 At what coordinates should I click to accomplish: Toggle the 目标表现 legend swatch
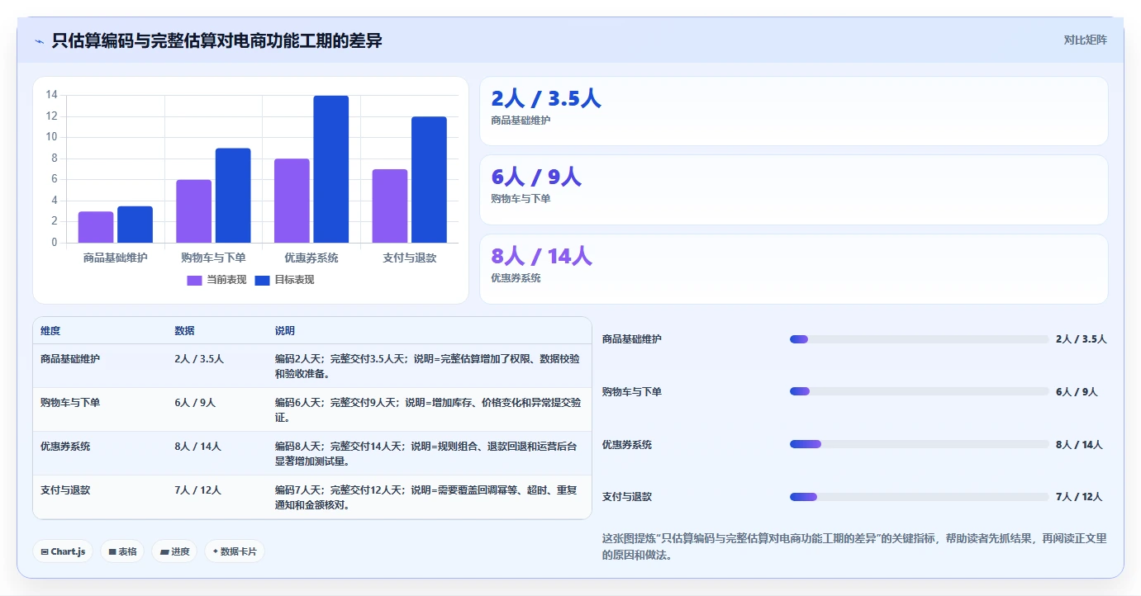tap(262, 280)
